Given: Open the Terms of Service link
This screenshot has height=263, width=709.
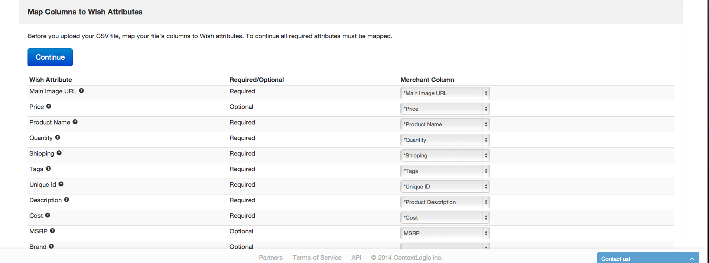Looking at the screenshot, I should 317,257.
